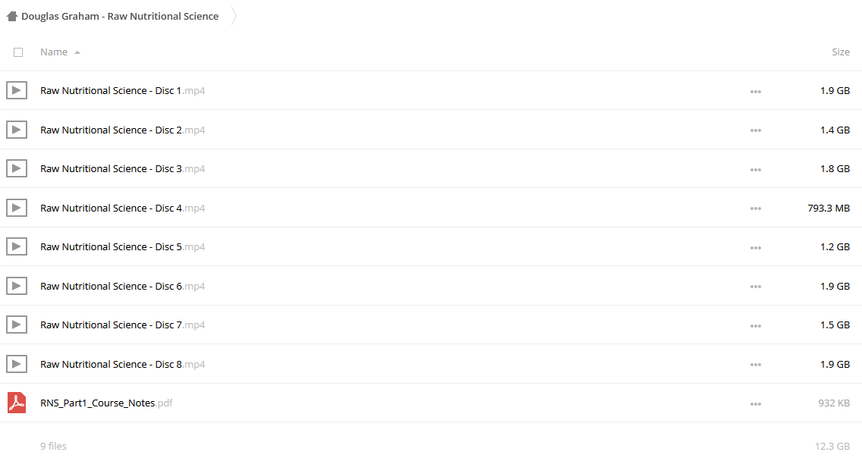Viewport: 862px width, 461px height.
Task: Open more options for Disc 6
Action: point(755,287)
